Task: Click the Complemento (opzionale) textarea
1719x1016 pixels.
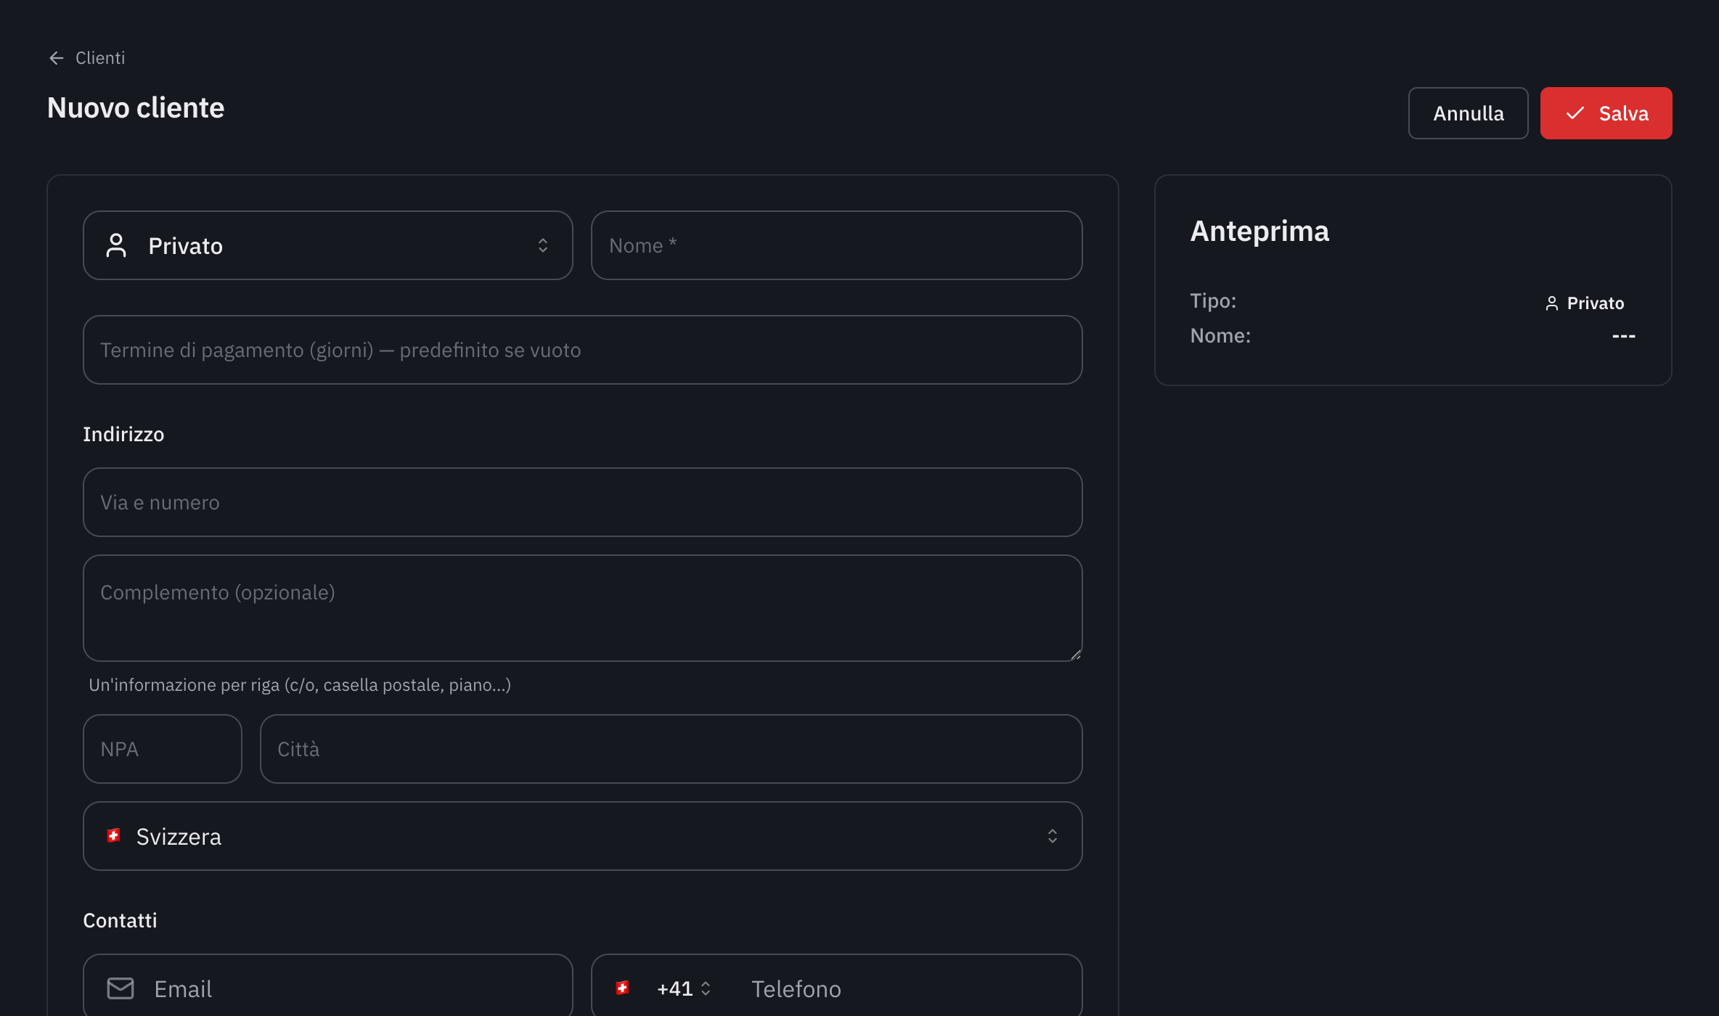Action: 582,608
